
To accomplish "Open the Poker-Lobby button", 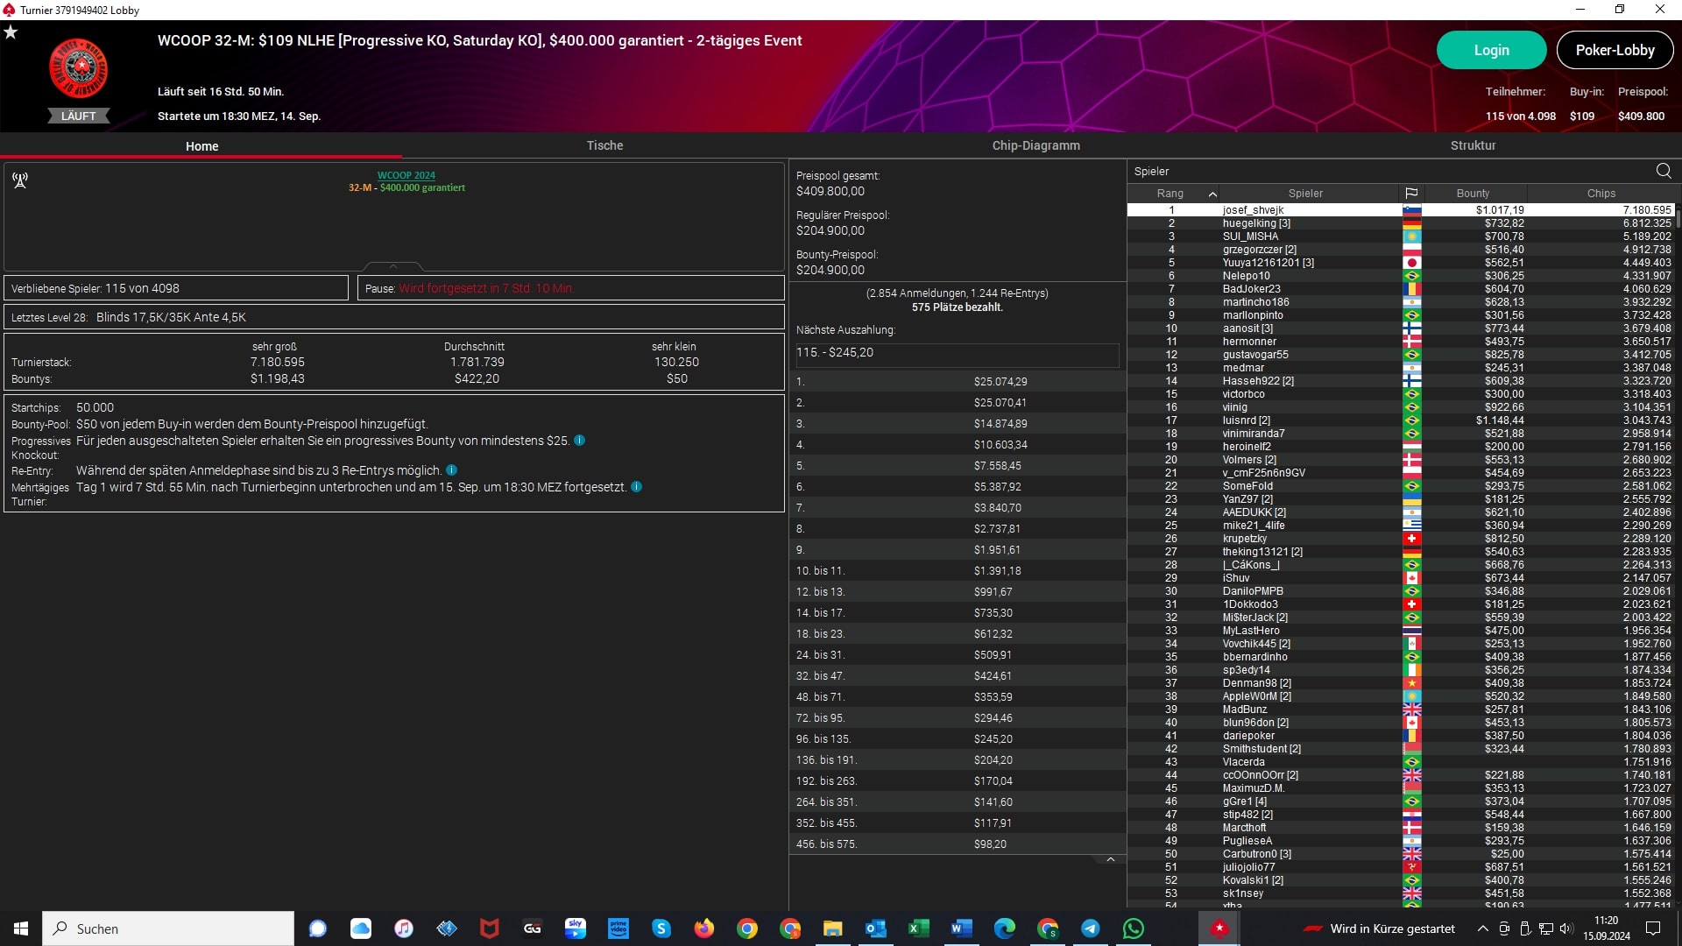I will 1614,50.
